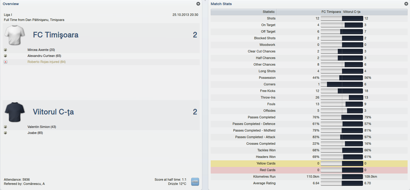The width and height of the screenshot is (410, 190).
Task: Open the Overview panel dropdown arrow
Action: [198, 4]
